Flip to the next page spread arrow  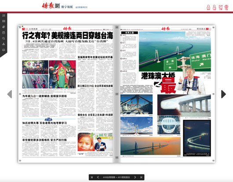(223, 94)
